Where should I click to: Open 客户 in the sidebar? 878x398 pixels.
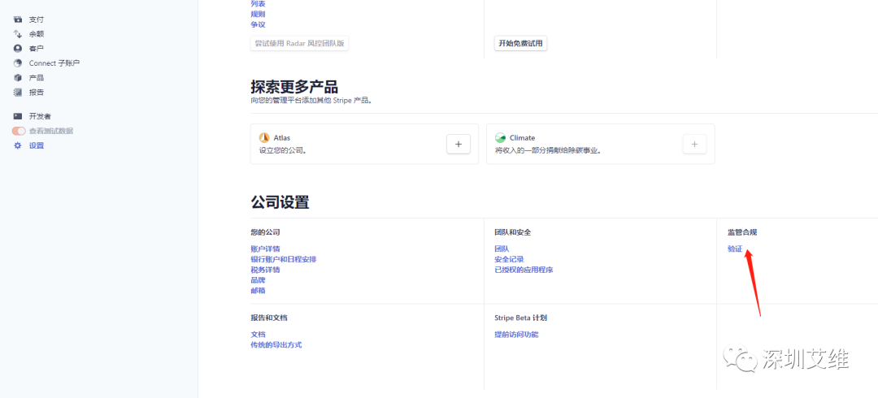pyautogui.click(x=37, y=49)
